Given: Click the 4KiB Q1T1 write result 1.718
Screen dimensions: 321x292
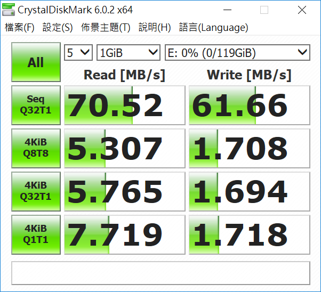Looking at the screenshot, I should tap(250, 234).
